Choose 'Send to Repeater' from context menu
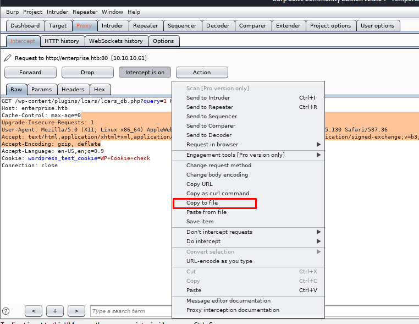The width and height of the screenshot is (419, 324). pos(248,107)
